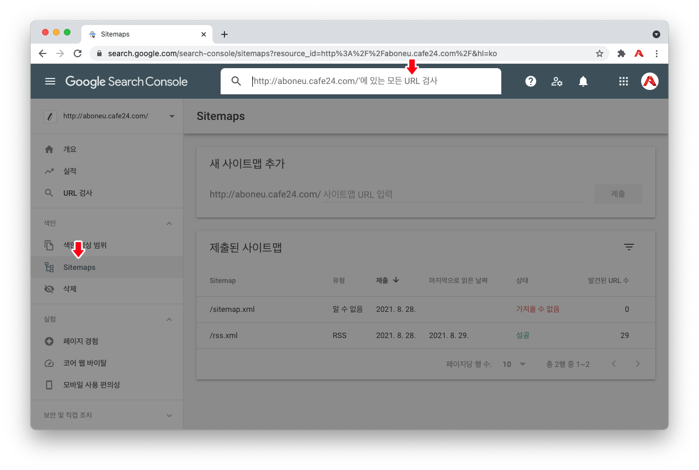Click the 가져올 수 없음 status
This screenshot has height=470, width=699.
click(538, 309)
